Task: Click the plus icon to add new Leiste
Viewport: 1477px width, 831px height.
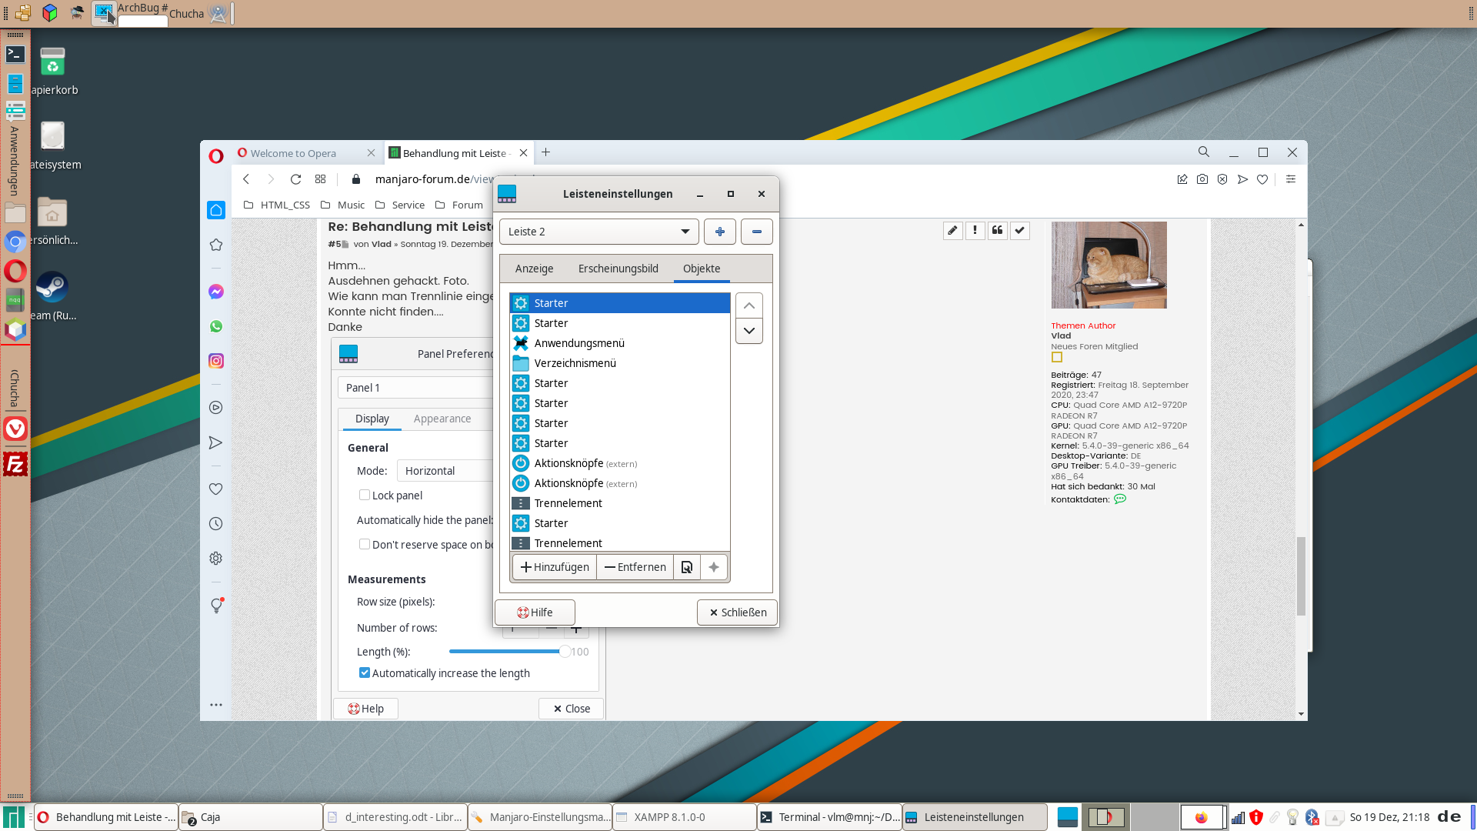Action: tap(719, 232)
